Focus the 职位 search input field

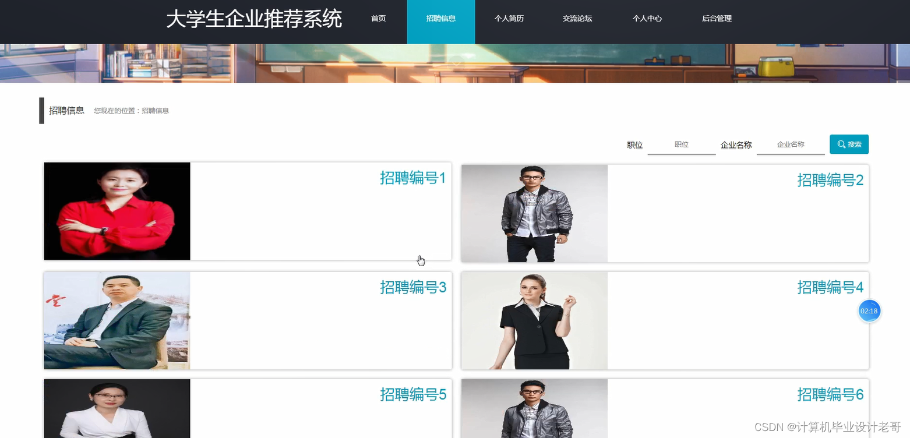682,145
